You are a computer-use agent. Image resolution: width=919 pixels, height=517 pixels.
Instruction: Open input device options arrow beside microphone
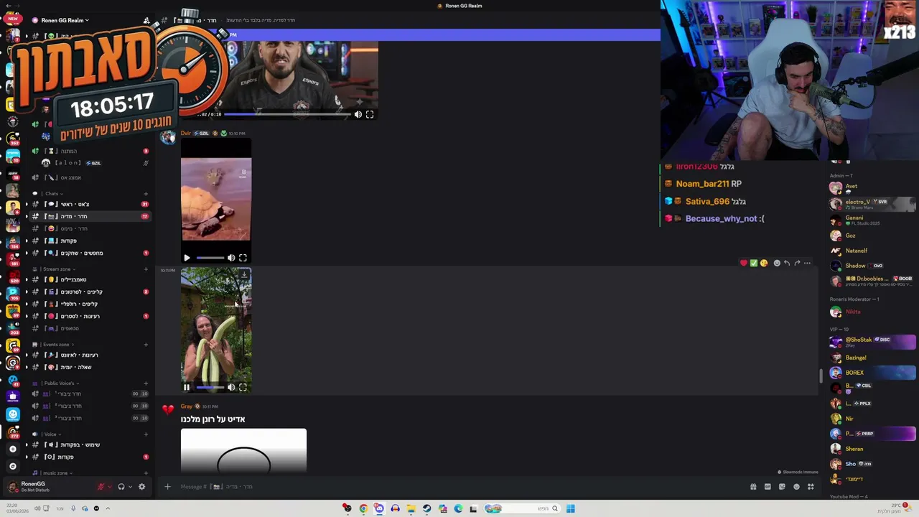pos(110,487)
